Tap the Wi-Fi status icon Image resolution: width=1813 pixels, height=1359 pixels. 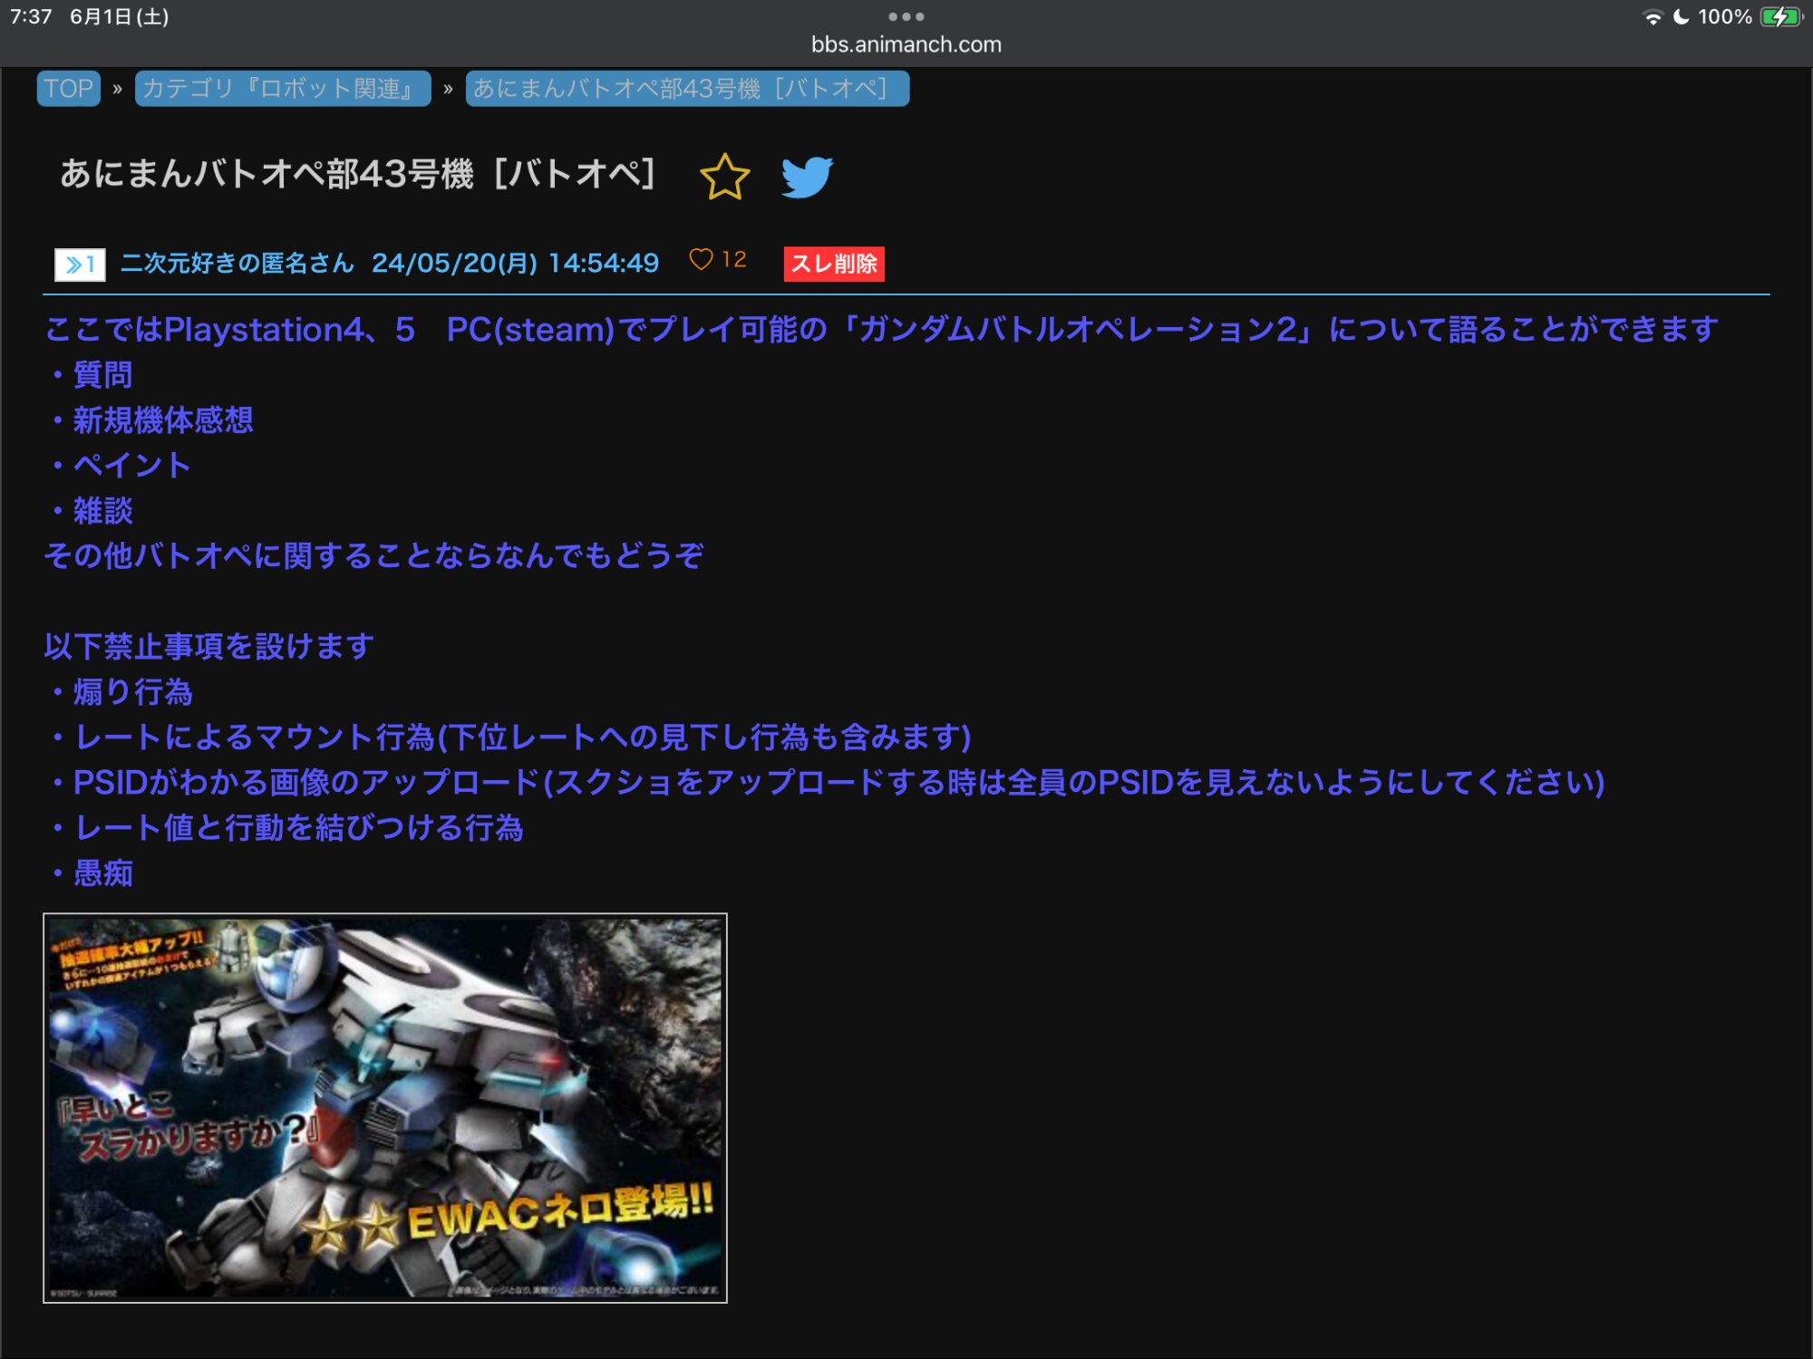point(1653,17)
